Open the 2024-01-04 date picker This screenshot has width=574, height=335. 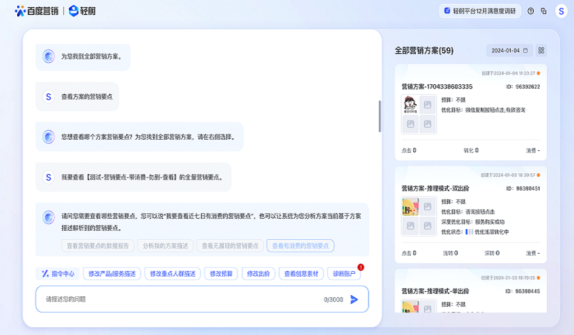[x=509, y=50]
